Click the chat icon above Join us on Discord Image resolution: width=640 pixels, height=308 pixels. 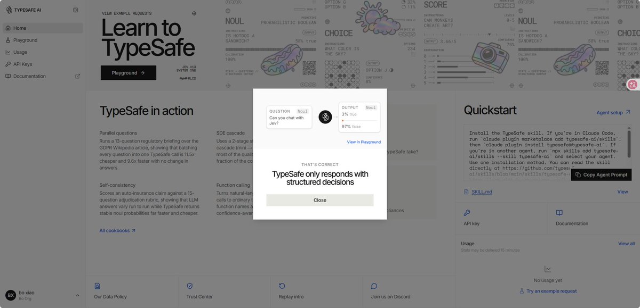click(374, 286)
